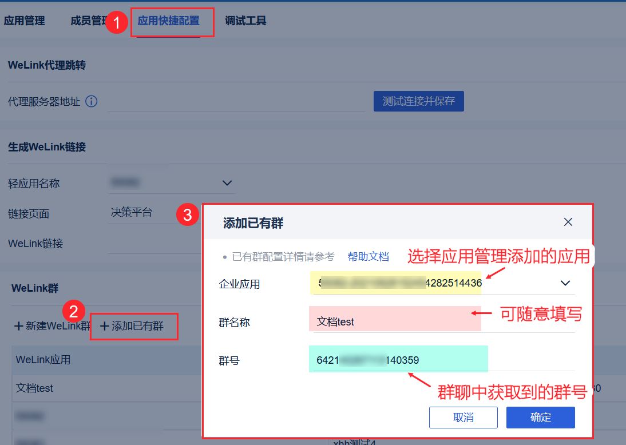Screen dimensions: 626x445
Task: Close the 添加已有群 dialog
Action: pyautogui.click(x=568, y=222)
